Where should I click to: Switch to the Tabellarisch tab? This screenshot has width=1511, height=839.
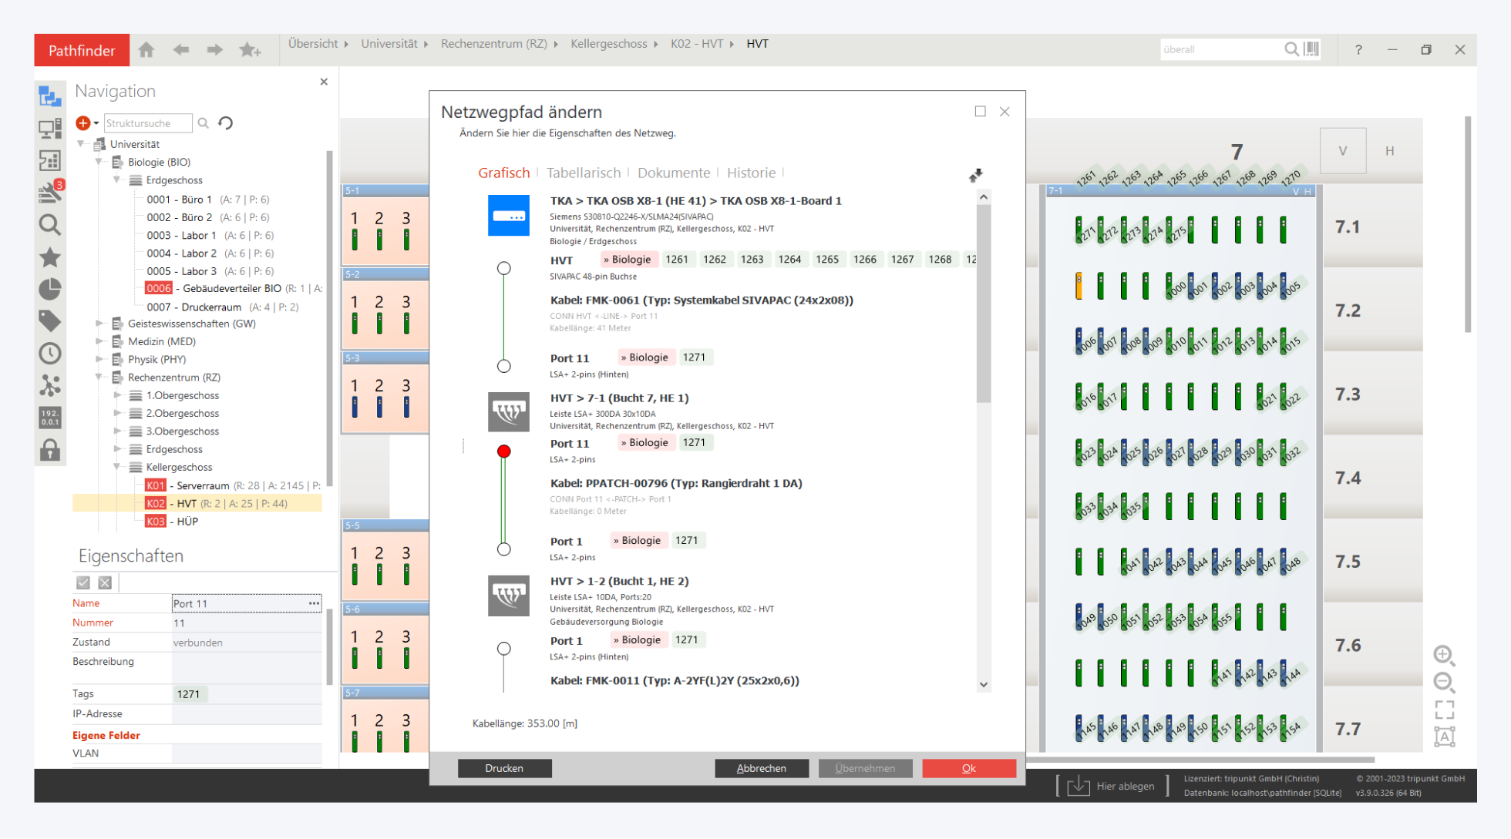pyautogui.click(x=583, y=173)
